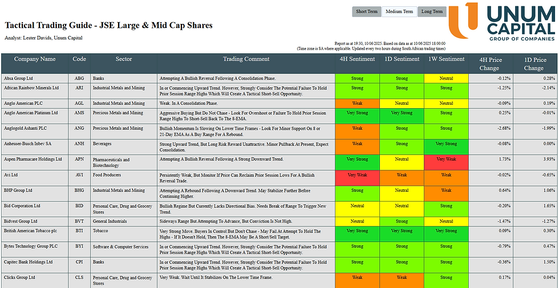Click the Tactical Trading Guide page title

[108, 25]
